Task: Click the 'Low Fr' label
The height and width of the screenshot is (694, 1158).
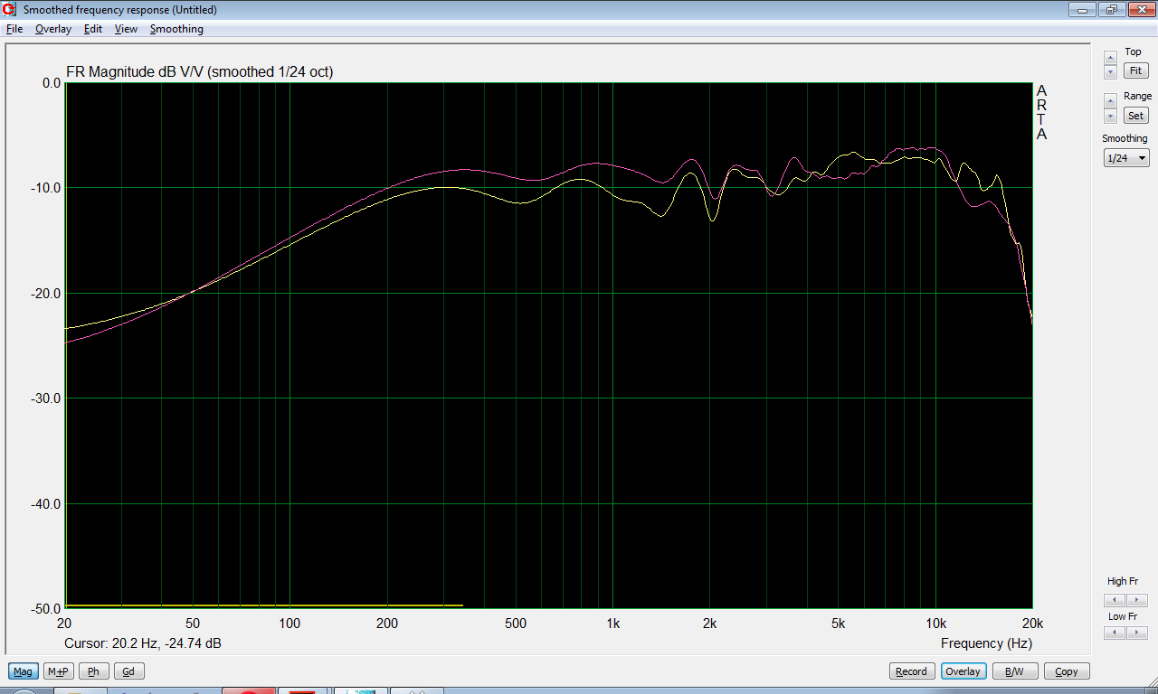Action: click(1122, 616)
